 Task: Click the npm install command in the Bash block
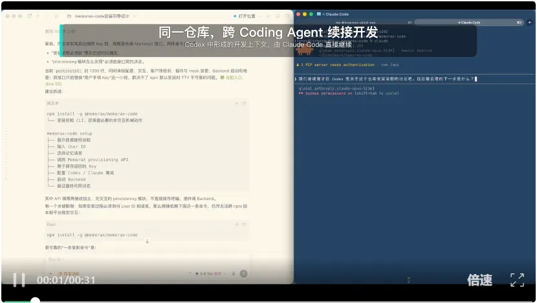[x=92, y=235]
